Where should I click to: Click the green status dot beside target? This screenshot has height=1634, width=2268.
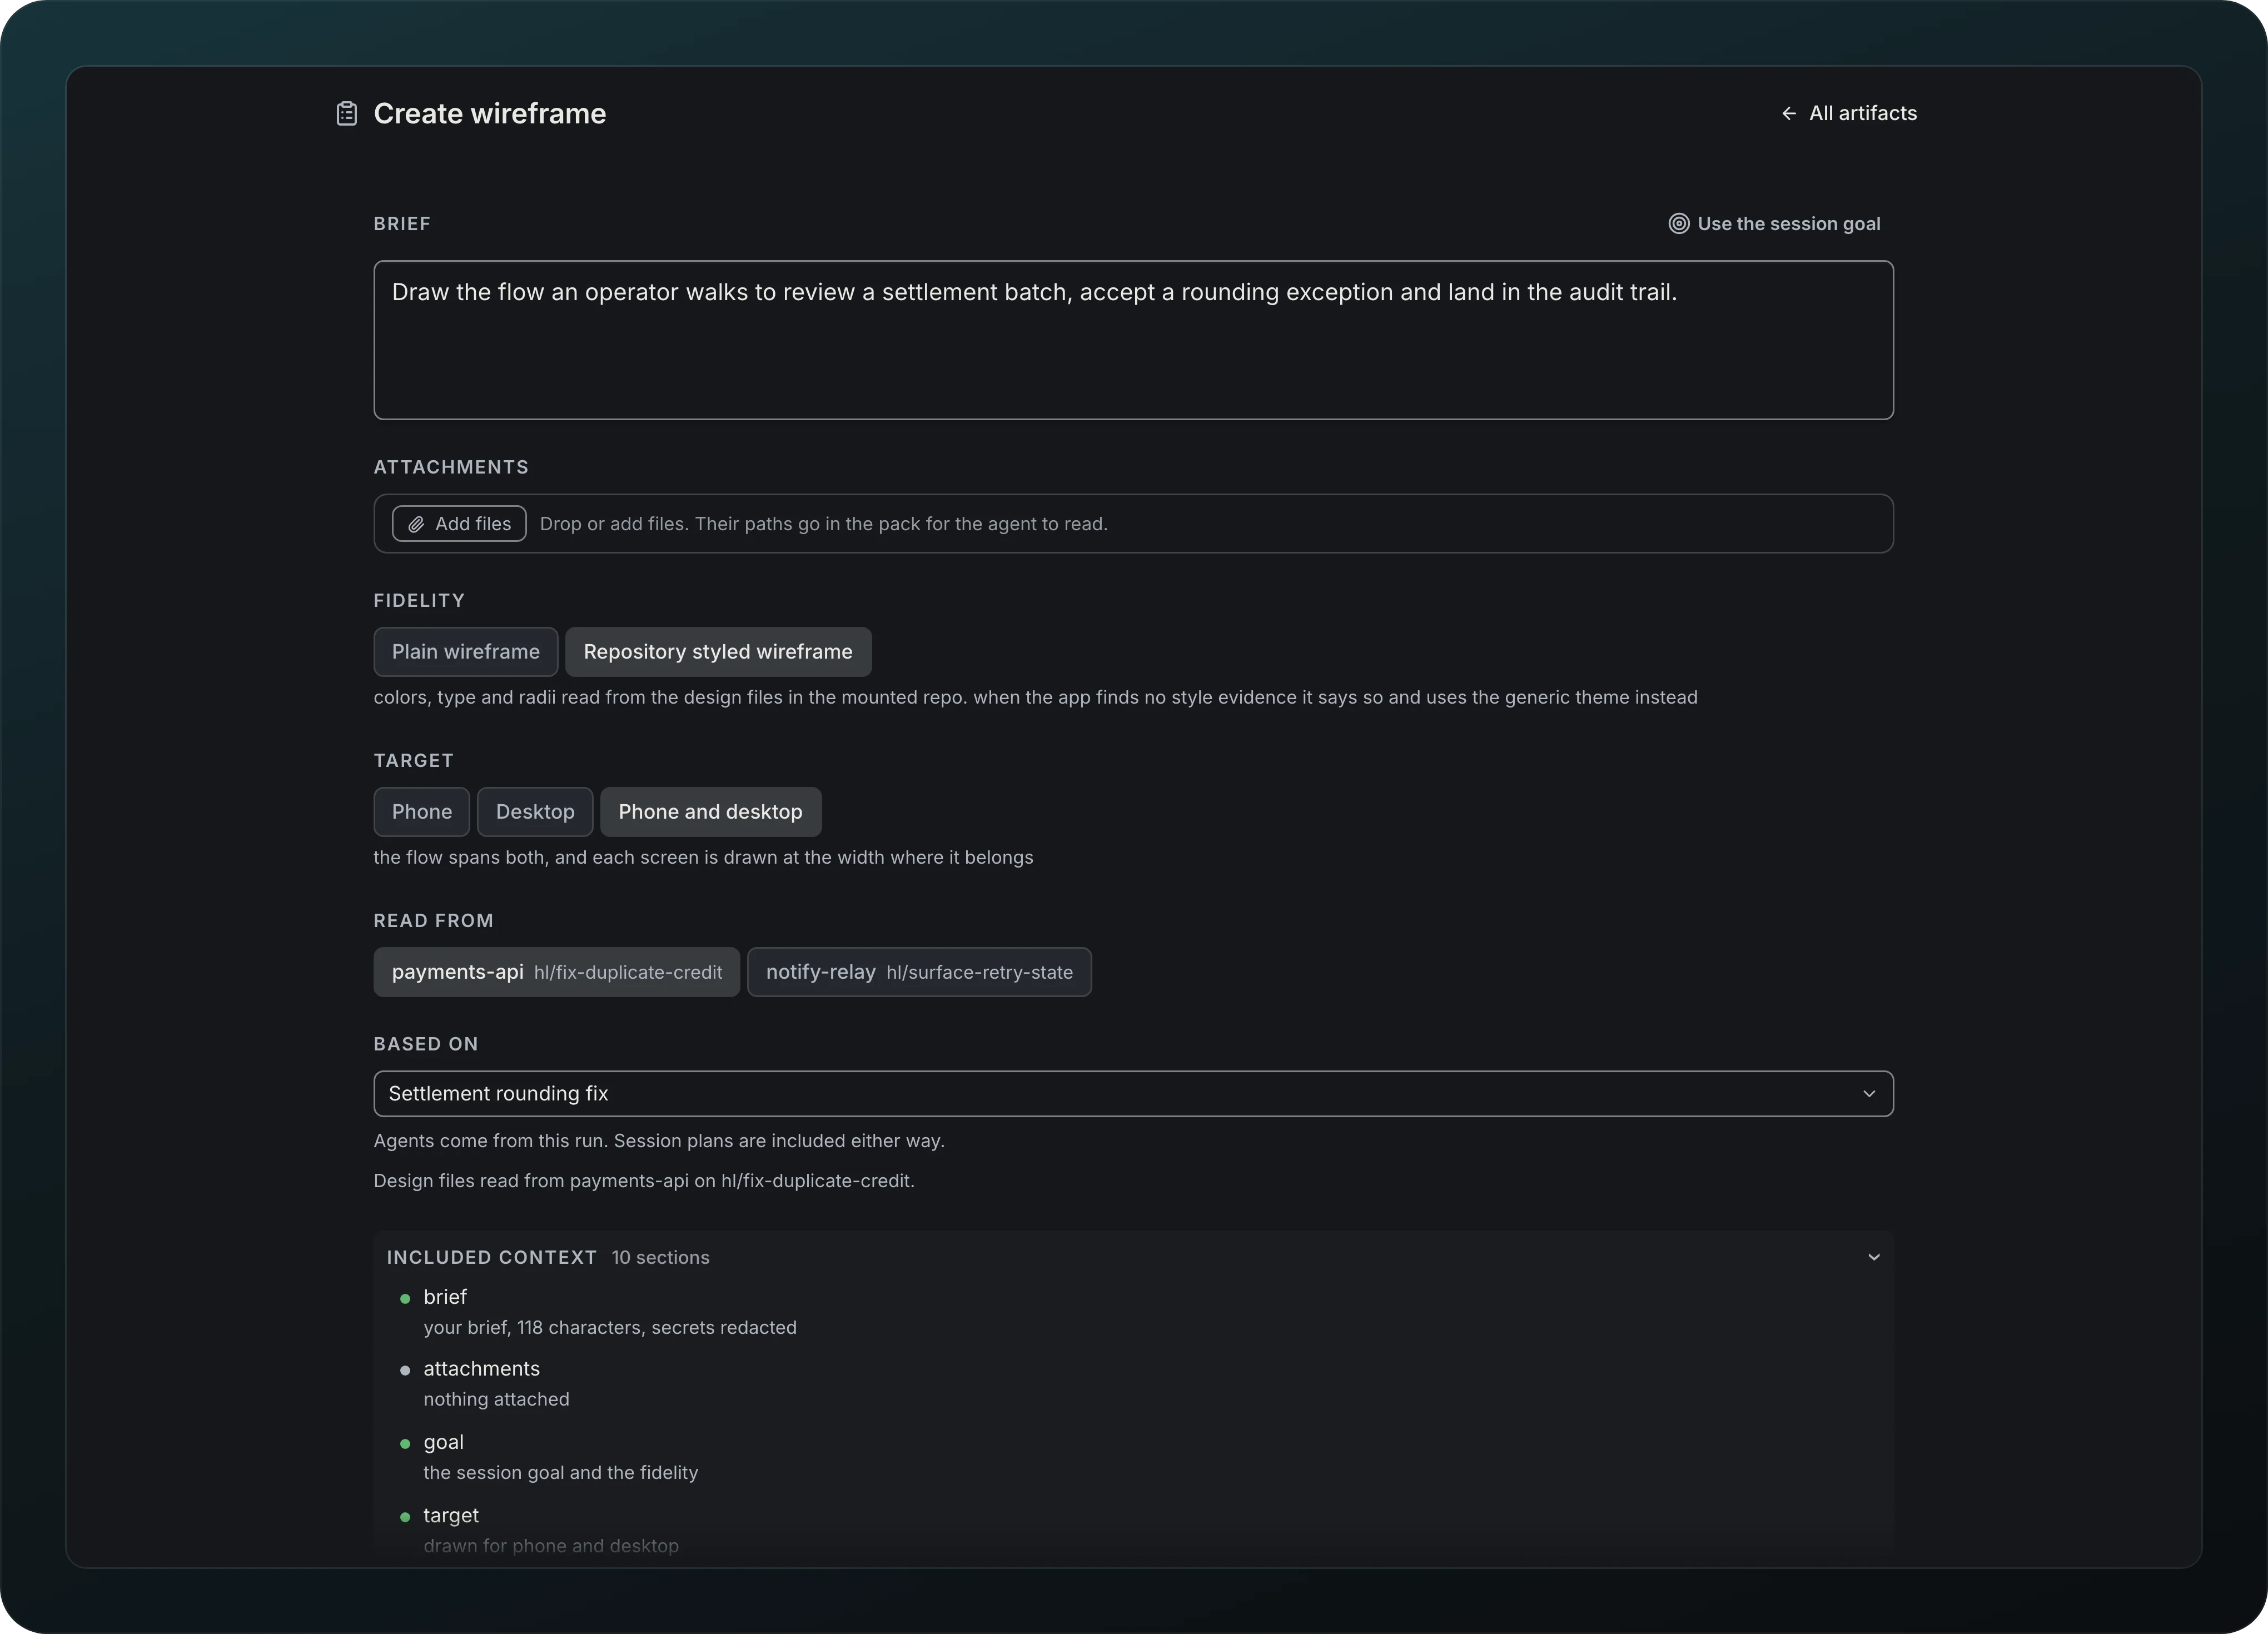coord(405,1516)
